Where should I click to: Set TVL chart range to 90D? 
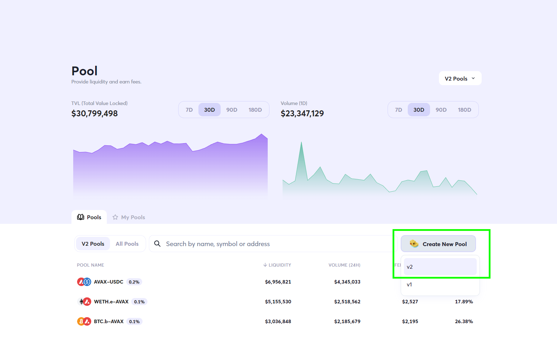coord(232,110)
